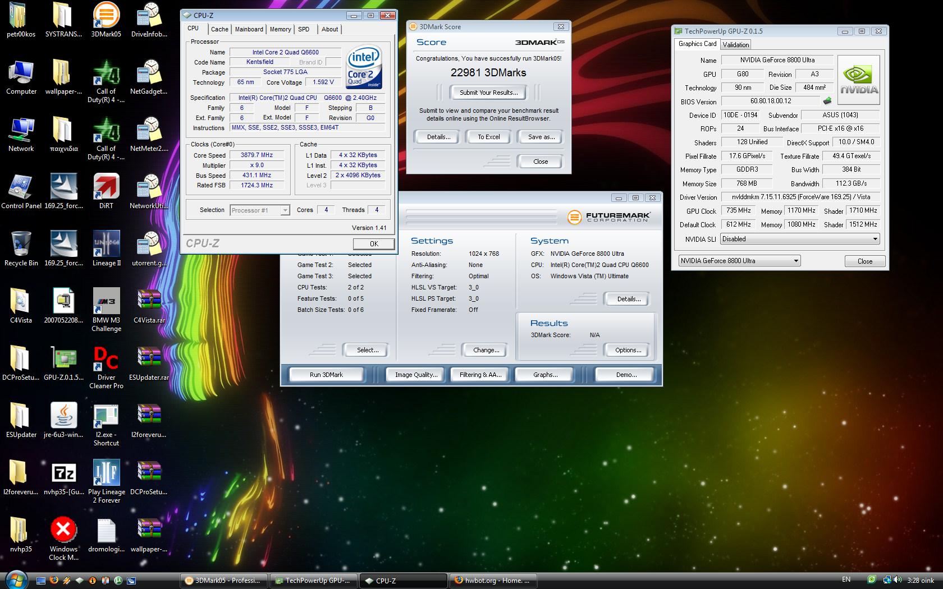Expand the NVIDIA SLI dropdown in GPU-Z

pyautogui.click(x=875, y=239)
